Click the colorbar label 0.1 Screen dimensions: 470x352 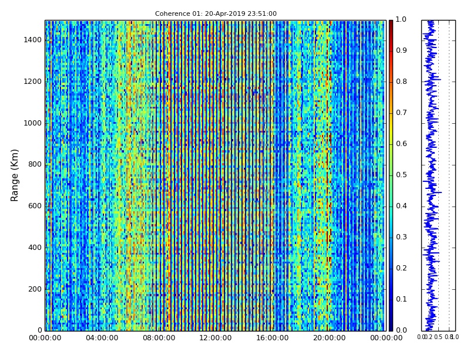(x=401, y=299)
